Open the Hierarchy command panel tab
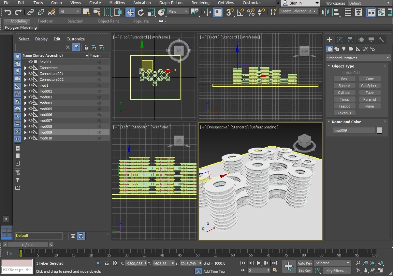Viewport: 393px width, 276px height. point(350,40)
